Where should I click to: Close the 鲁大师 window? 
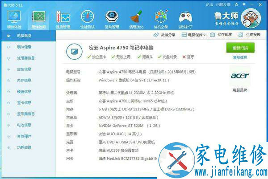[x=260, y=4]
